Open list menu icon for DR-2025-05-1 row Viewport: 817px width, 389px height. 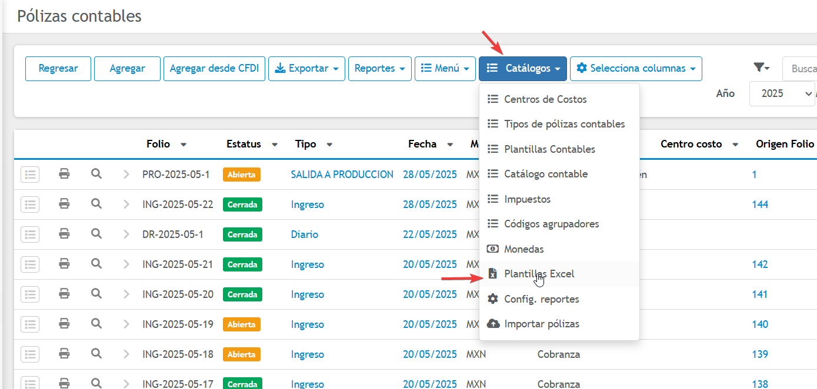pyautogui.click(x=30, y=234)
